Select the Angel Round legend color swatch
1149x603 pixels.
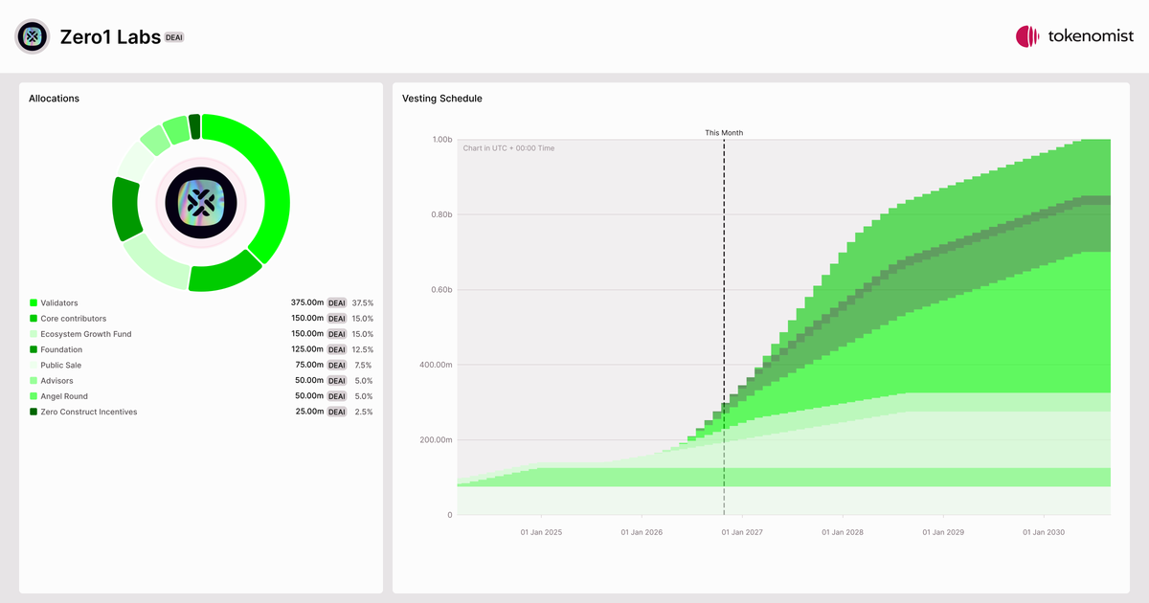point(34,396)
